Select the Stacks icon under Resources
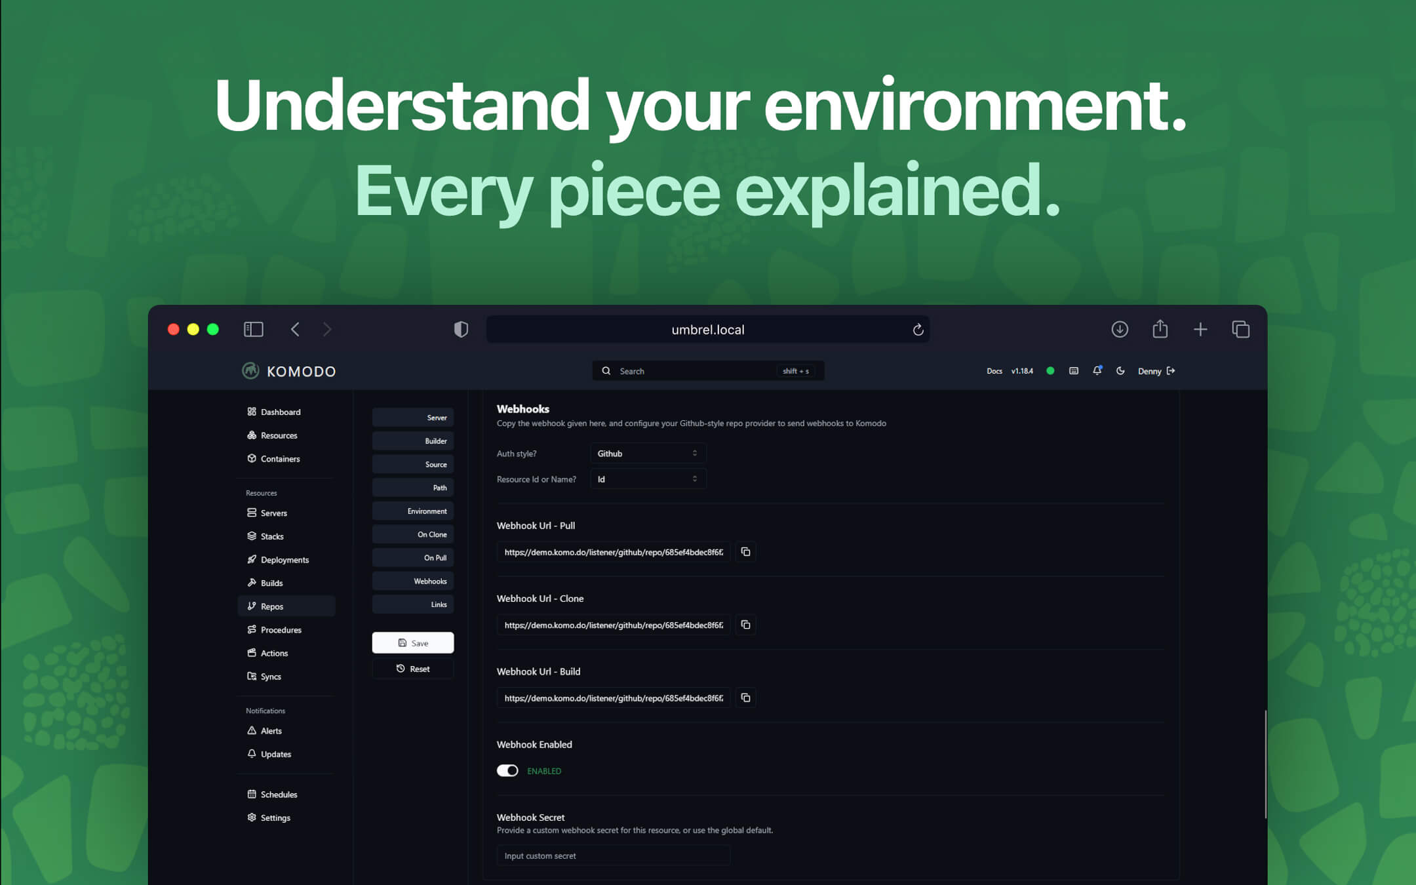The width and height of the screenshot is (1416, 885). pos(252,536)
